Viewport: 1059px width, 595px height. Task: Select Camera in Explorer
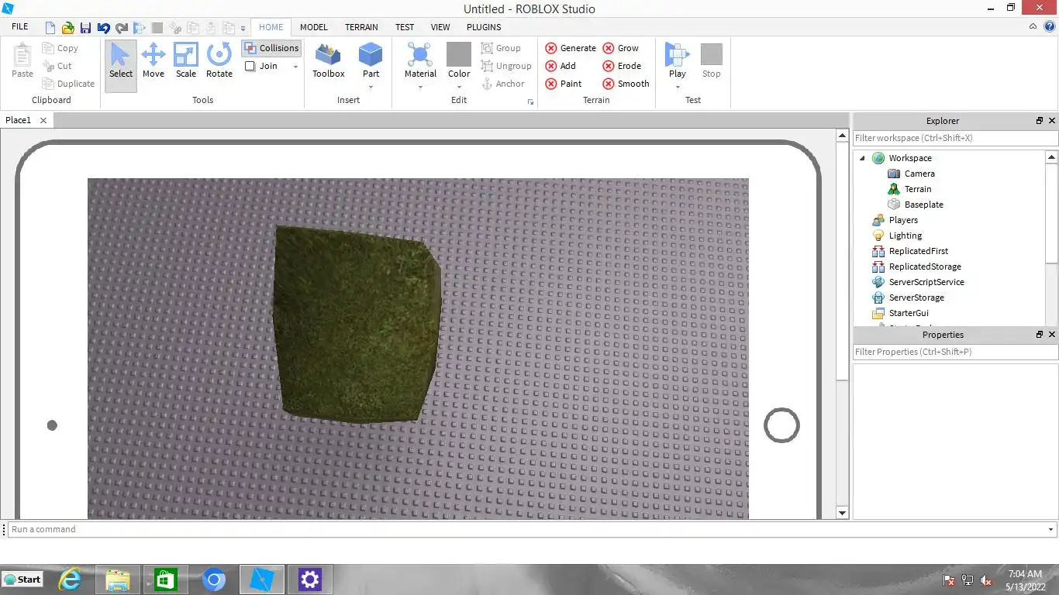pyautogui.click(x=919, y=174)
